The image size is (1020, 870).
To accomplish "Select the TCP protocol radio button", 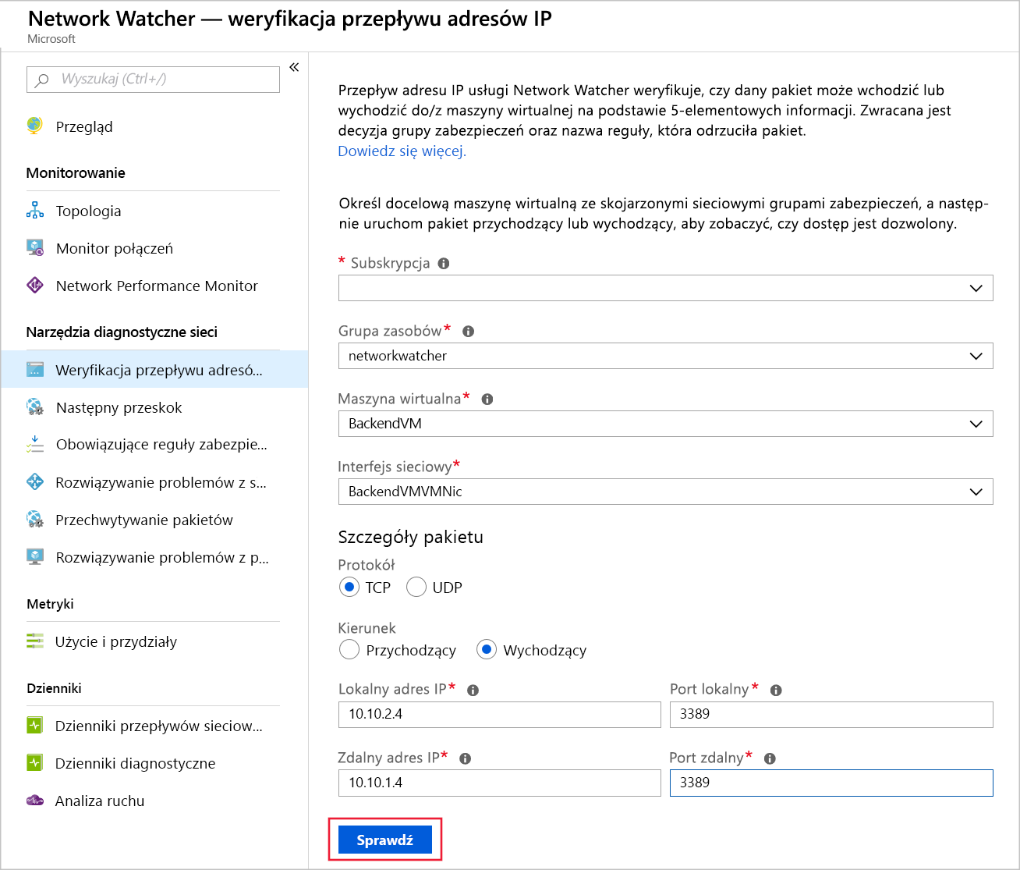I will [349, 587].
